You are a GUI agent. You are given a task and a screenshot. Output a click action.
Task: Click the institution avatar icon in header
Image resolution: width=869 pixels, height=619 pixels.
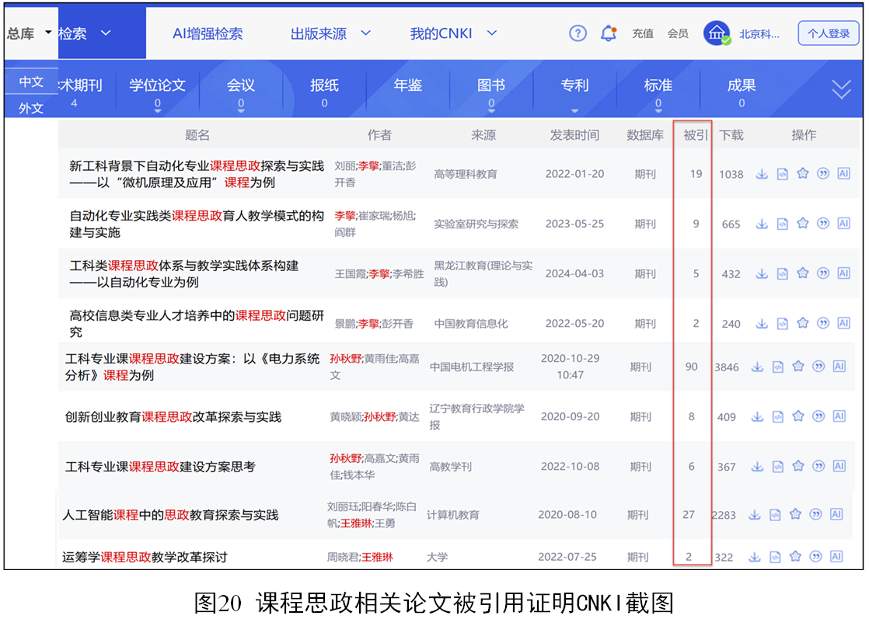[x=717, y=33]
